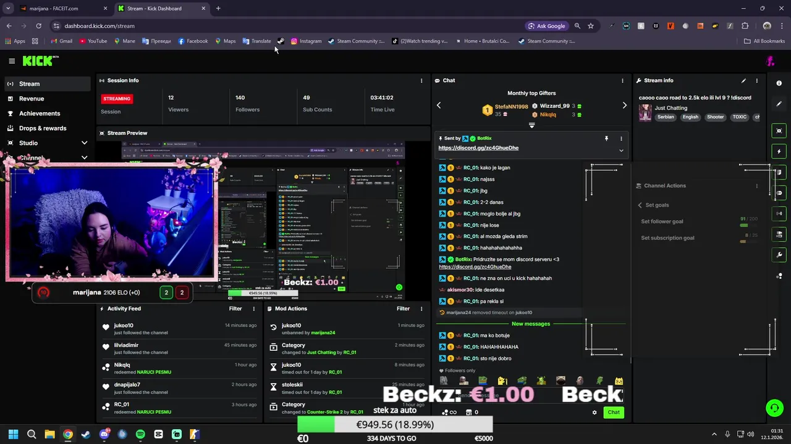The height and width of the screenshot is (444, 791).
Task: Toggle the wrench widget icon on the right rail
Action: [x=779, y=255]
